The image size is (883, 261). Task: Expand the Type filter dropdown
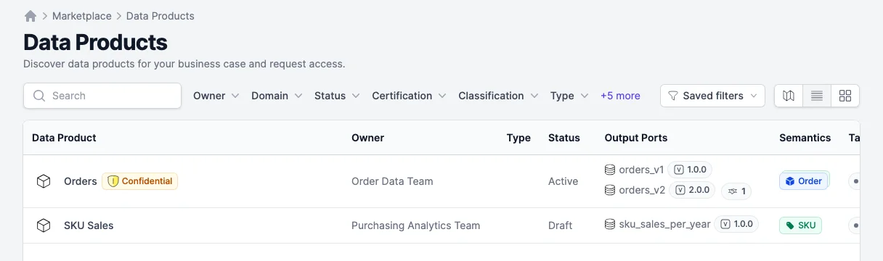click(x=569, y=96)
